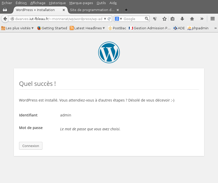Click the browser back arrow button
218x183 pixels.
click(x=5, y=19)
